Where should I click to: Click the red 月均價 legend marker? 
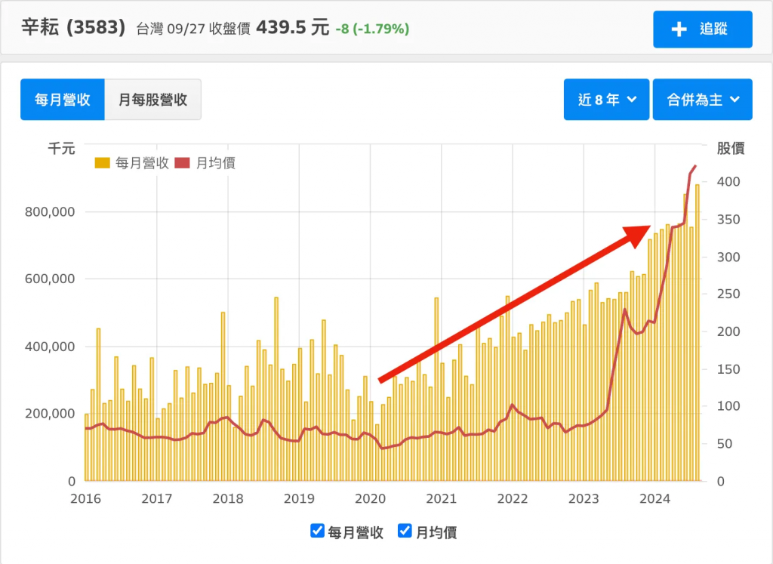[183, 163]
